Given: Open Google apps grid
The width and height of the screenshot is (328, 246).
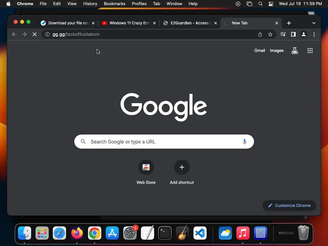Looking at the screenshot, I should [x=310, y=50].
